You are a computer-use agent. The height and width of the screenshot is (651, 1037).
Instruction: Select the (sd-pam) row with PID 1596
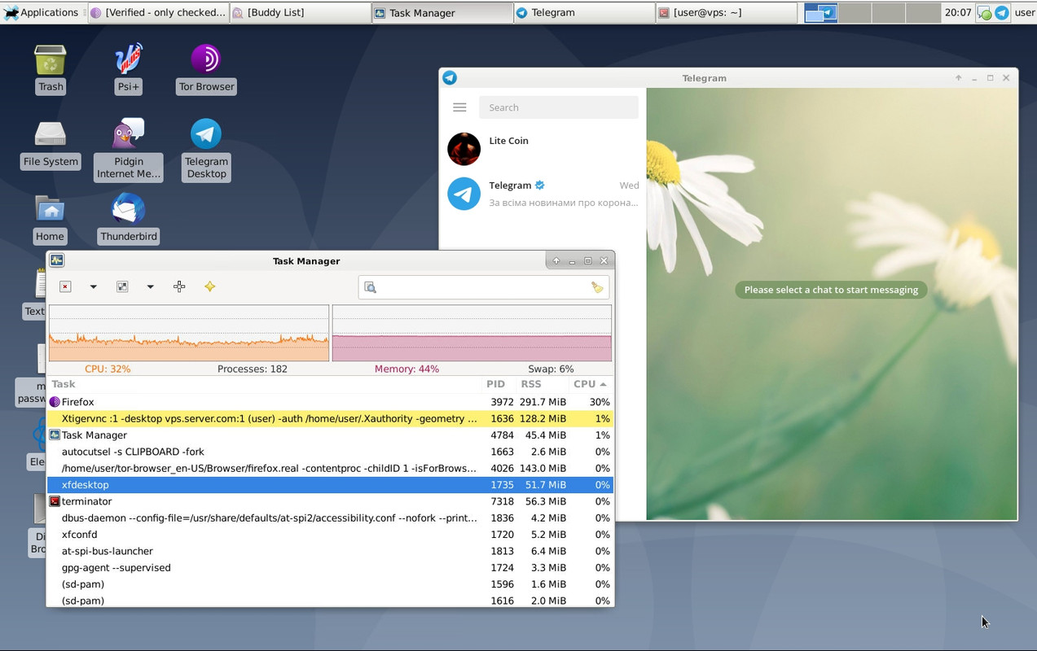[330, 584]
